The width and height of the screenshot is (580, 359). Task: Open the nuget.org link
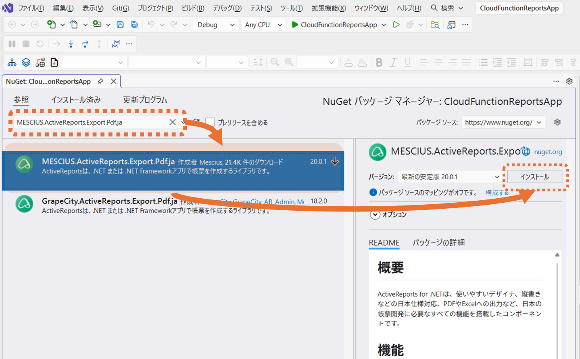(x=548, y=152)
